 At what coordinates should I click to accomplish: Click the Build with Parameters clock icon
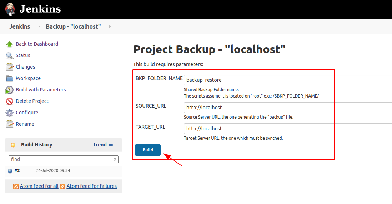coord(10,90)
